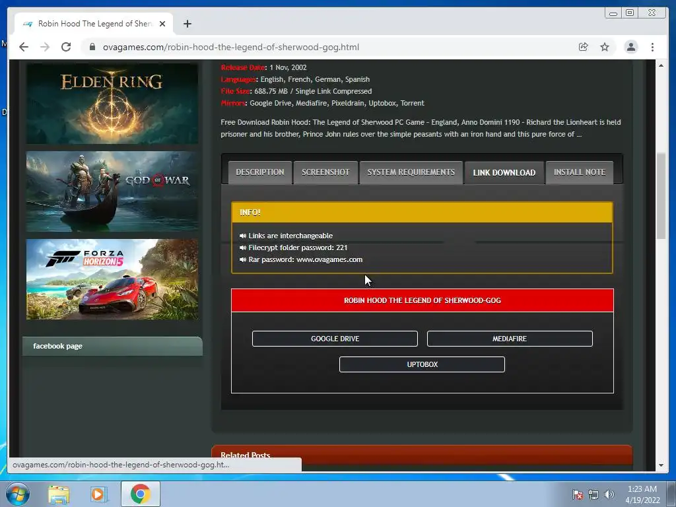
Task: Reload the page with the refresh icon
Action: [66, 47]
